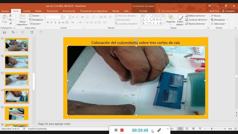Click the Format Painter brush icon
The width and height of the screenshot is (238, 134).
point(10,23)
